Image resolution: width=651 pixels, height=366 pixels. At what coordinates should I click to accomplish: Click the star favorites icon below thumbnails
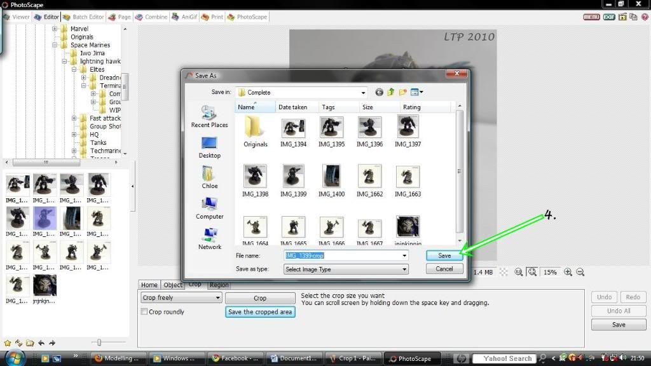point(8,342)
